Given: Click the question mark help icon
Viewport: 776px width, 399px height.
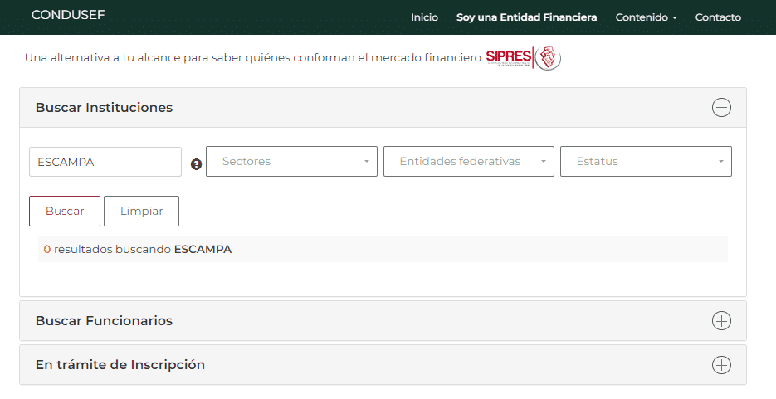Looking at the screenshot, I should pyautogui.click(x=196, y=164).
